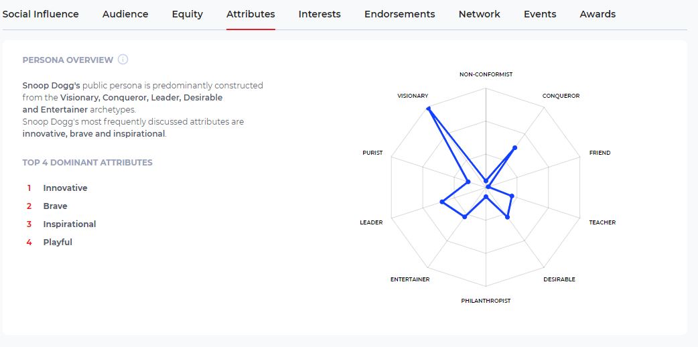The width and height of the screenshot is (698, 347).
Task: Switch to the Audience tab
Action: click(x=125, y=14)
